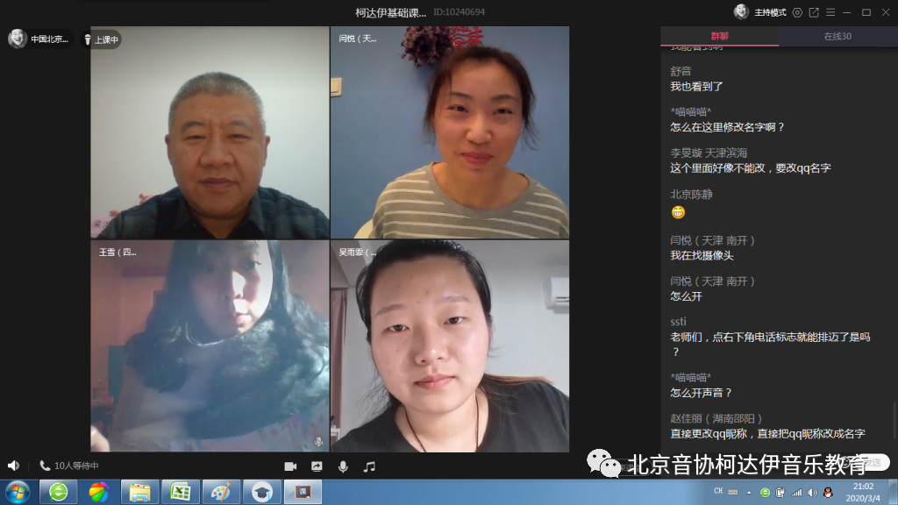The height and width of the screenshot is (505, 898).
Task: Toggle the speaker volume icon
Action: 13,466
